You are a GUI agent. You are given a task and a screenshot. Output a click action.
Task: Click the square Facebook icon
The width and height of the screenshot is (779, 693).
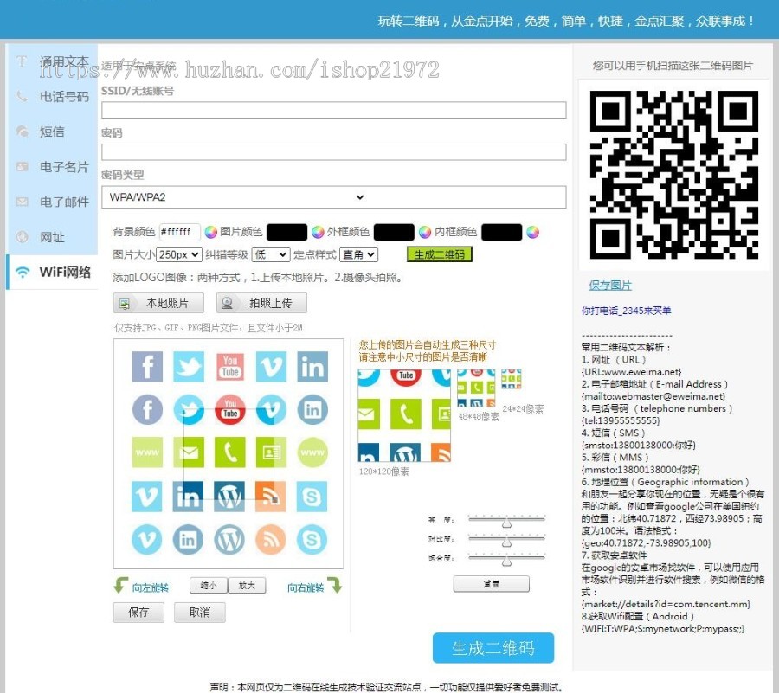pos(147,367)
